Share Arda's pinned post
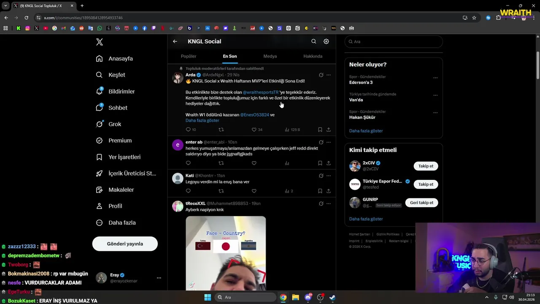 (x=329, y=130)
